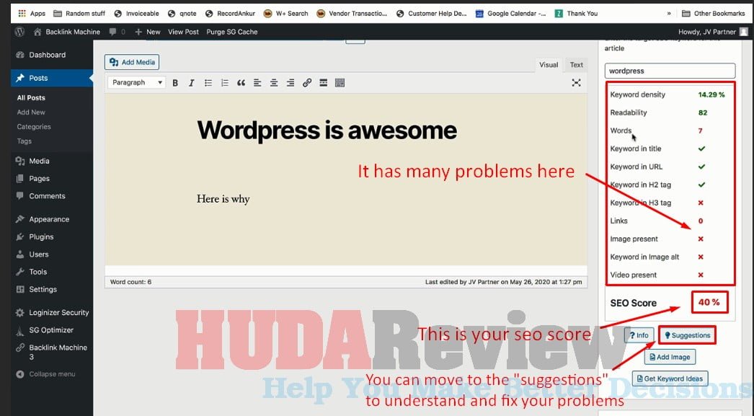
Task: Switch to the Text editor tab
Action: click(576, 65)
